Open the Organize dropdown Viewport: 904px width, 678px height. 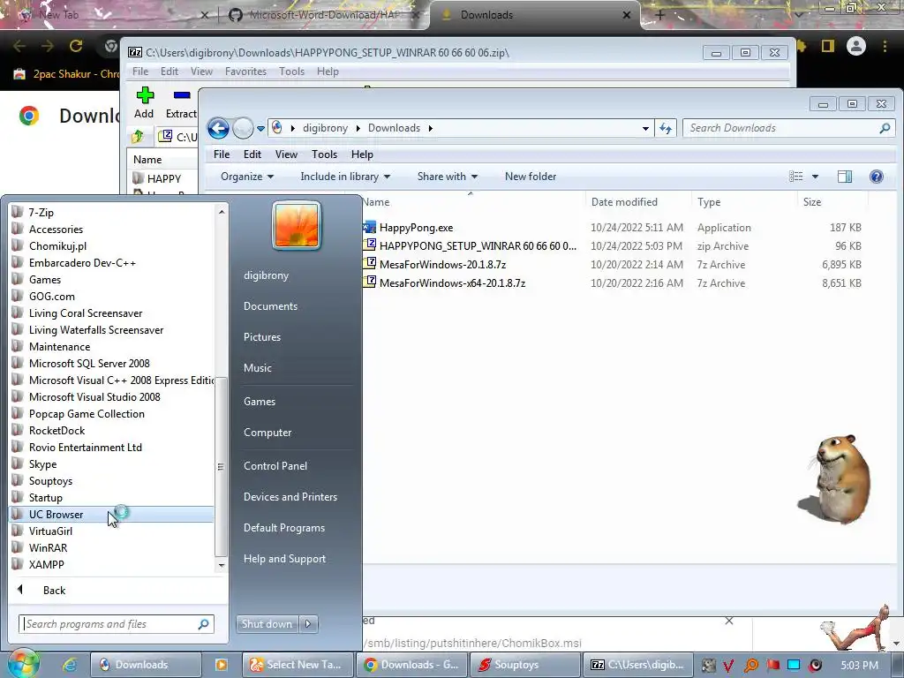point(247,177)
